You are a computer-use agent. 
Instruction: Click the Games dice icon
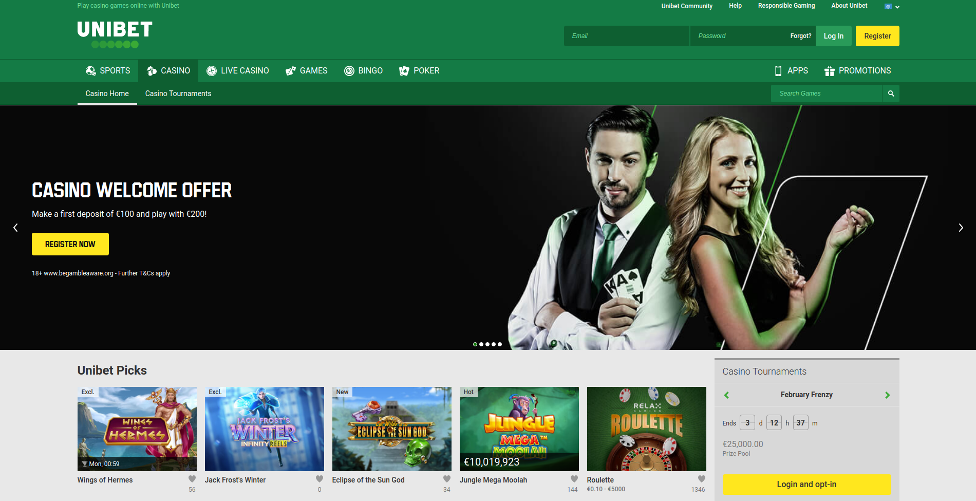[291, 71]
